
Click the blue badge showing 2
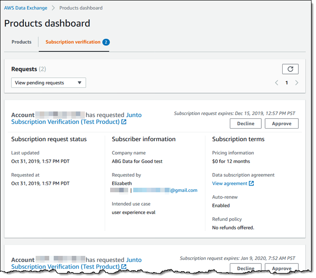pos(106,42)
